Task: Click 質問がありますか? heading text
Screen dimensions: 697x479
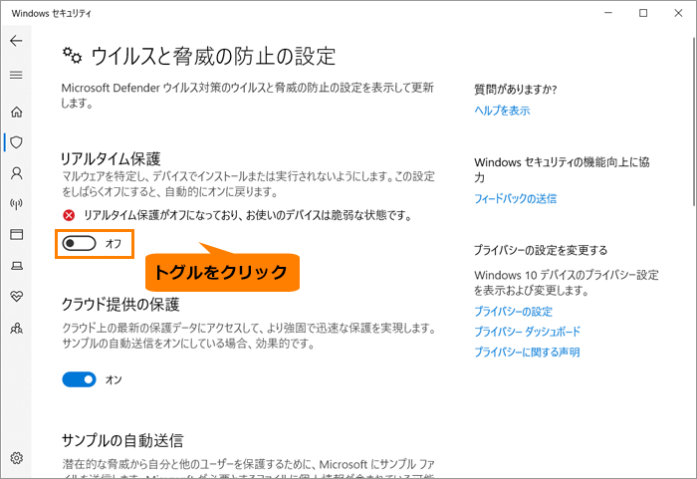Action: pyautogui.click(x=515, y=90)
